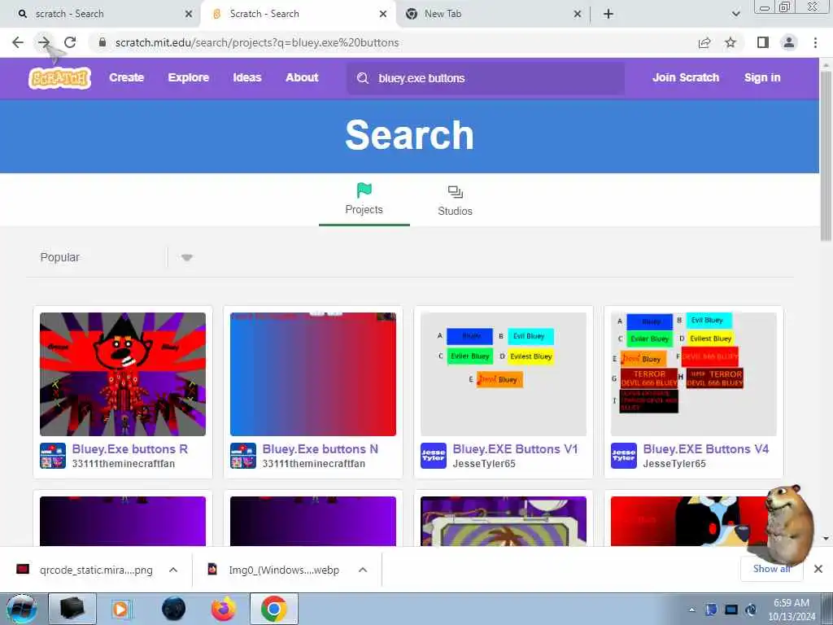
Task: Click the Jesse Tyler avatar beside Buttons V1
Action: [434, 456]
